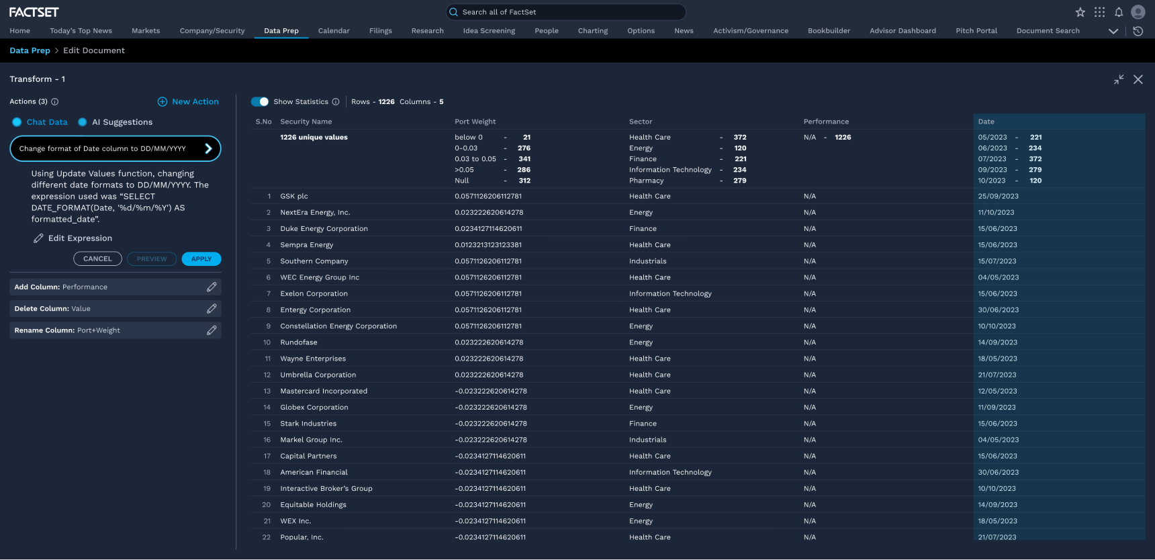
Task: Edit the Delete Column: Value action
Action: pyautogui.click(x=212, y=309)
